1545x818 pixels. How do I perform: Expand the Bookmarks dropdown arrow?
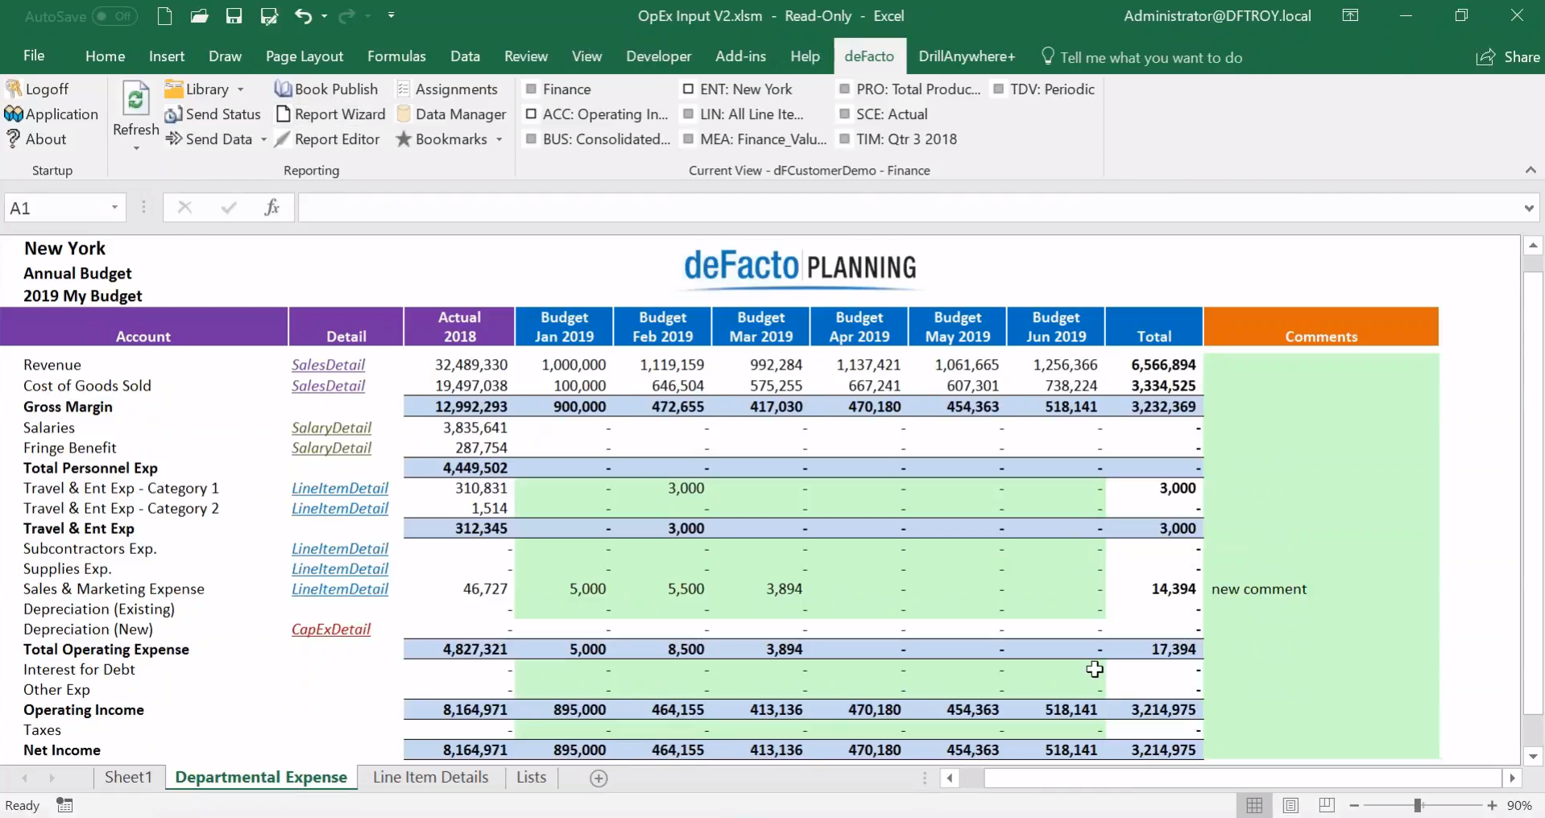pyautogui.click(x=499, y=139)
